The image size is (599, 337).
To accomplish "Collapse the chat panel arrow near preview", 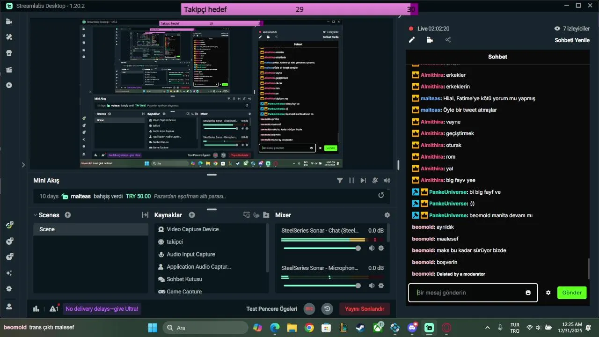I will pos(400,16).
